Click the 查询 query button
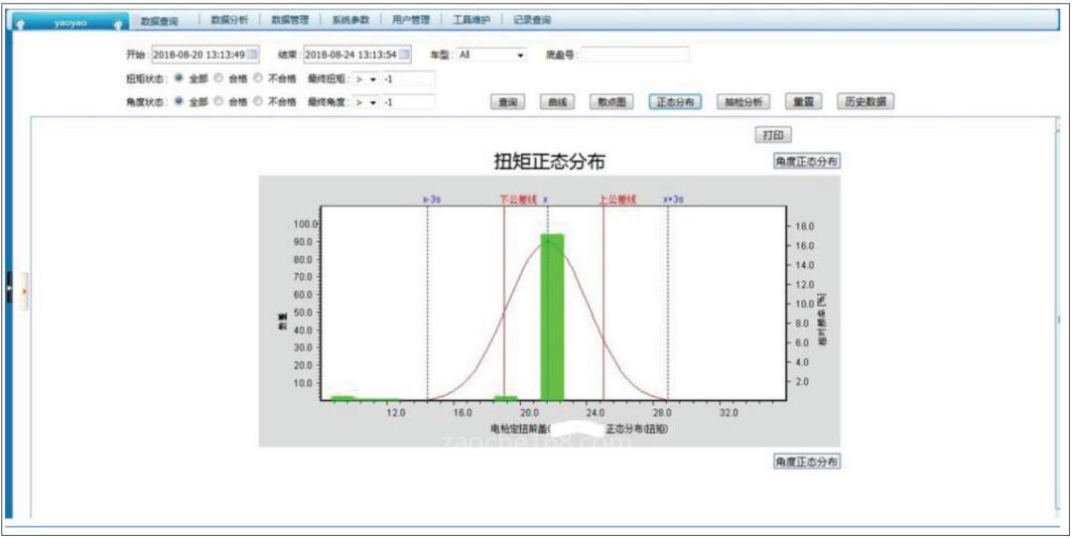This screenshot has height=538, width=1072. 508,101
